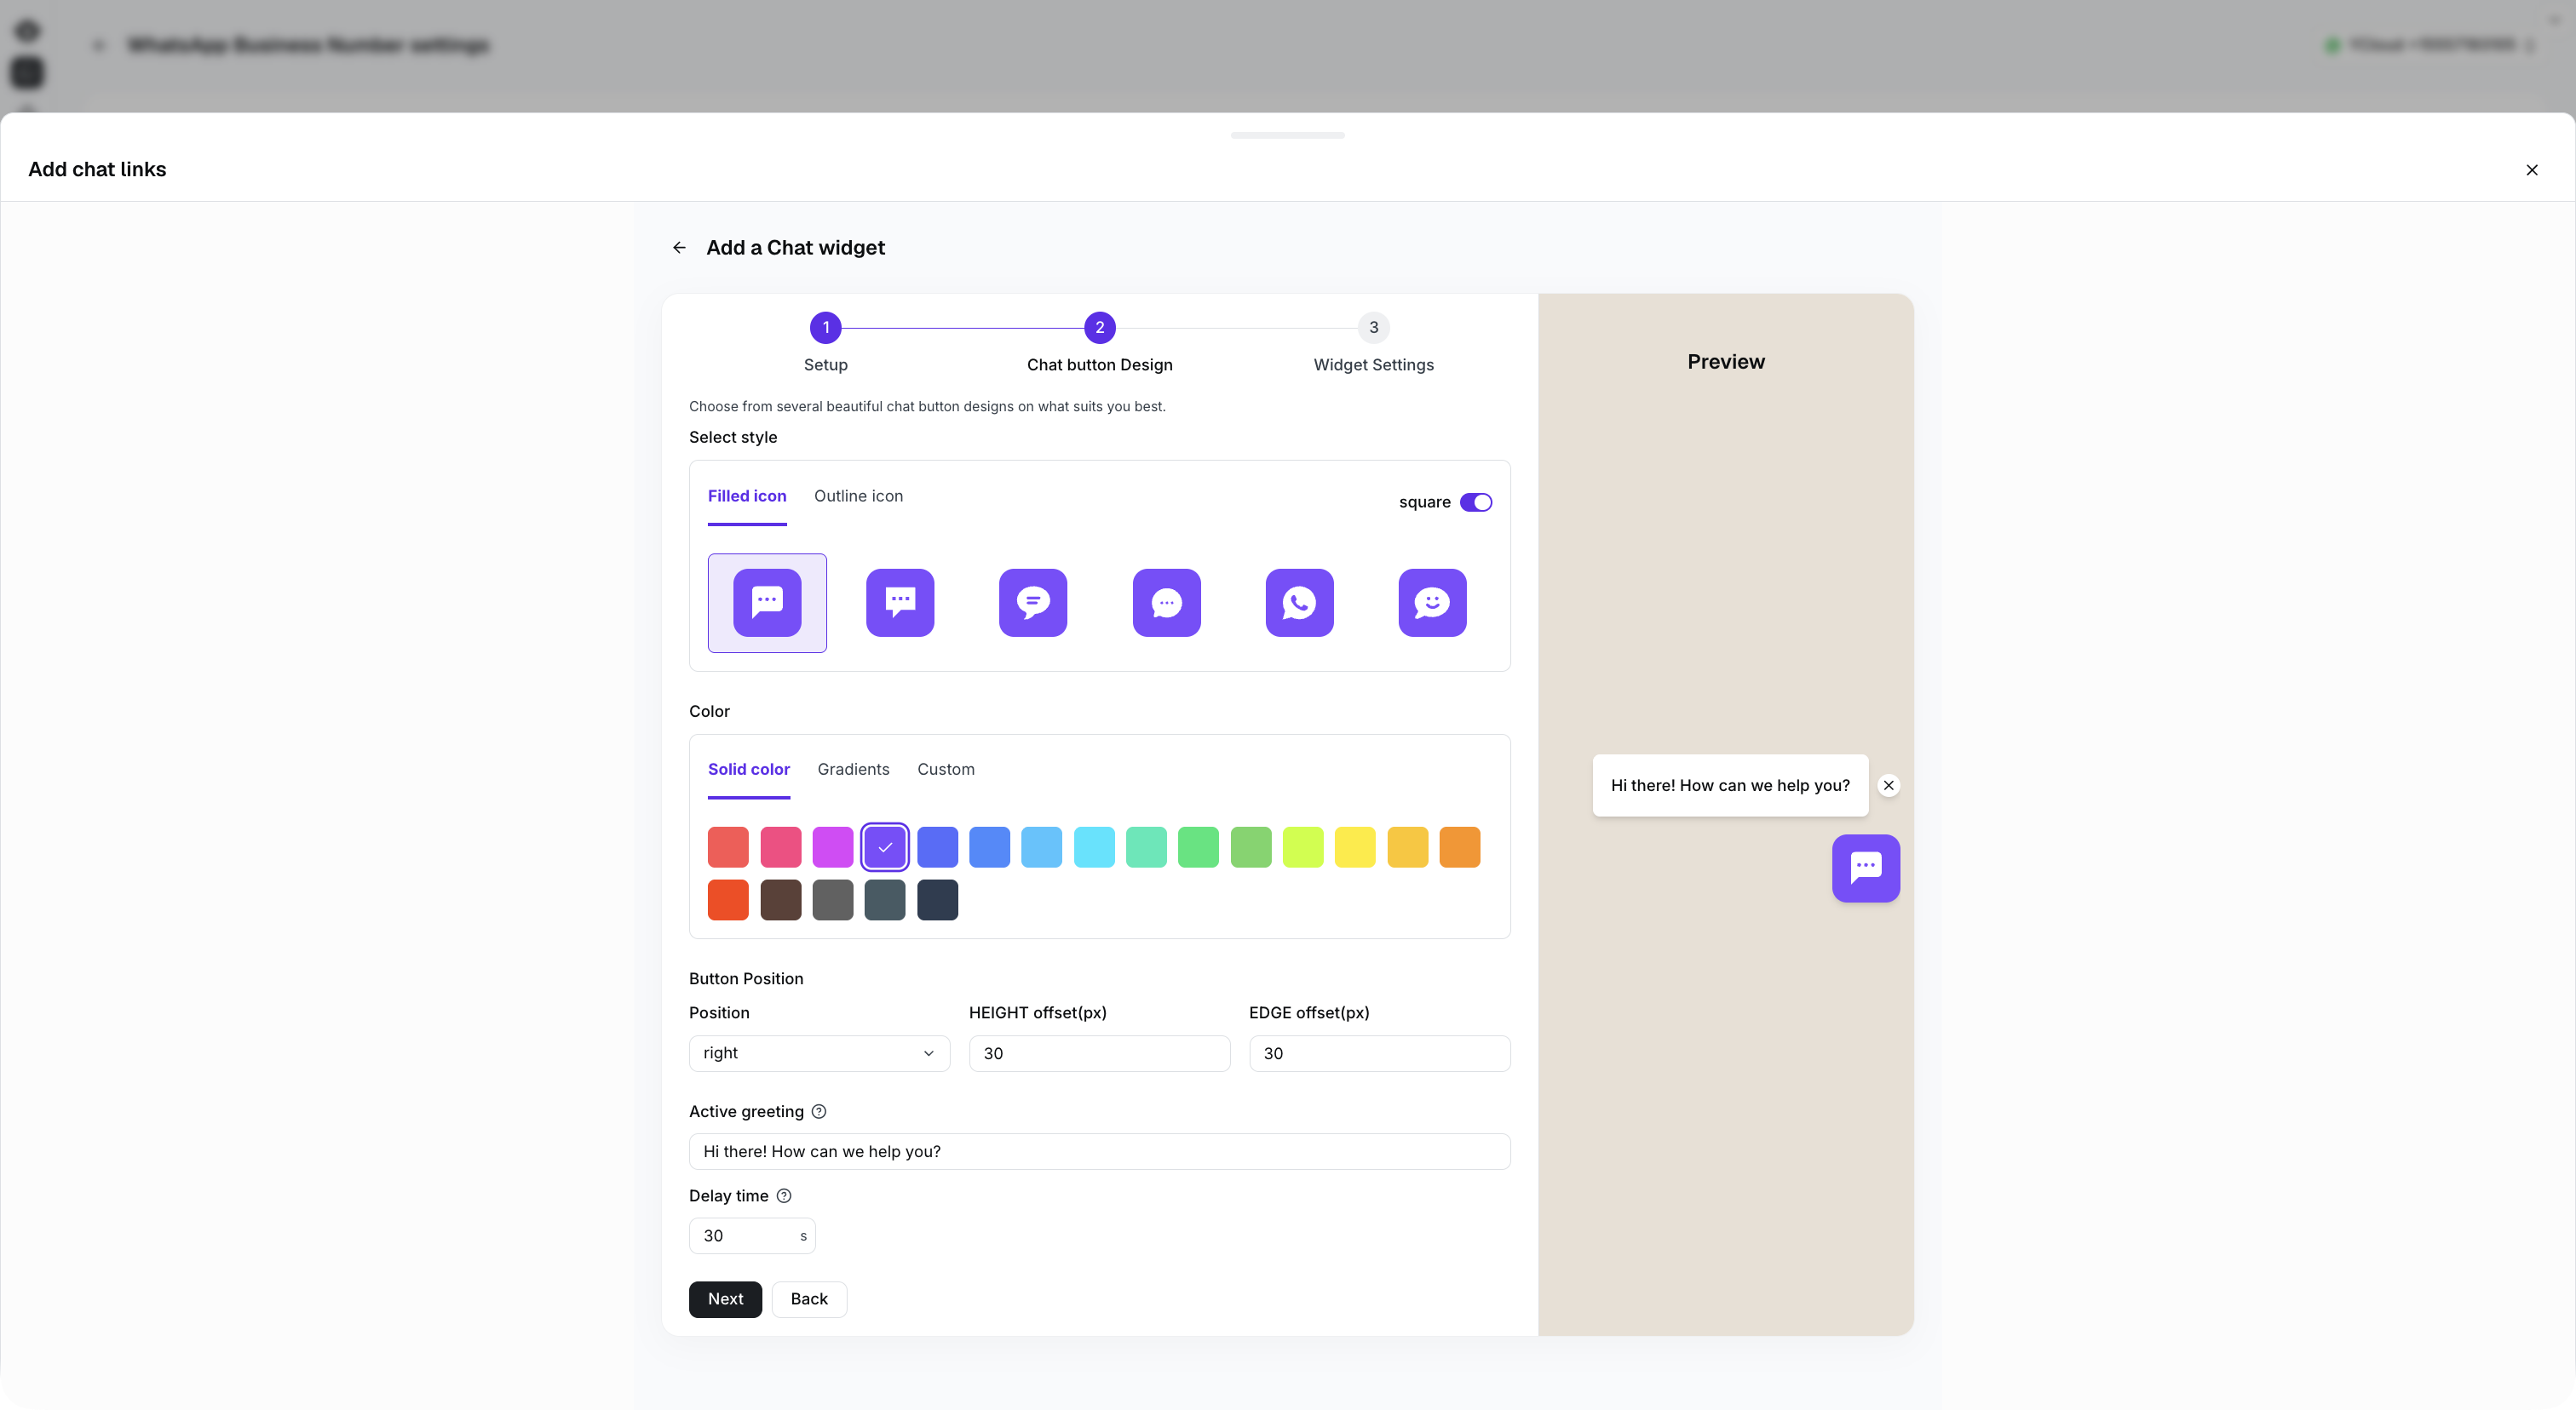The image size is (2576, 1410).
Task: Select the Filled icon tab
Action: coord(747,496)
